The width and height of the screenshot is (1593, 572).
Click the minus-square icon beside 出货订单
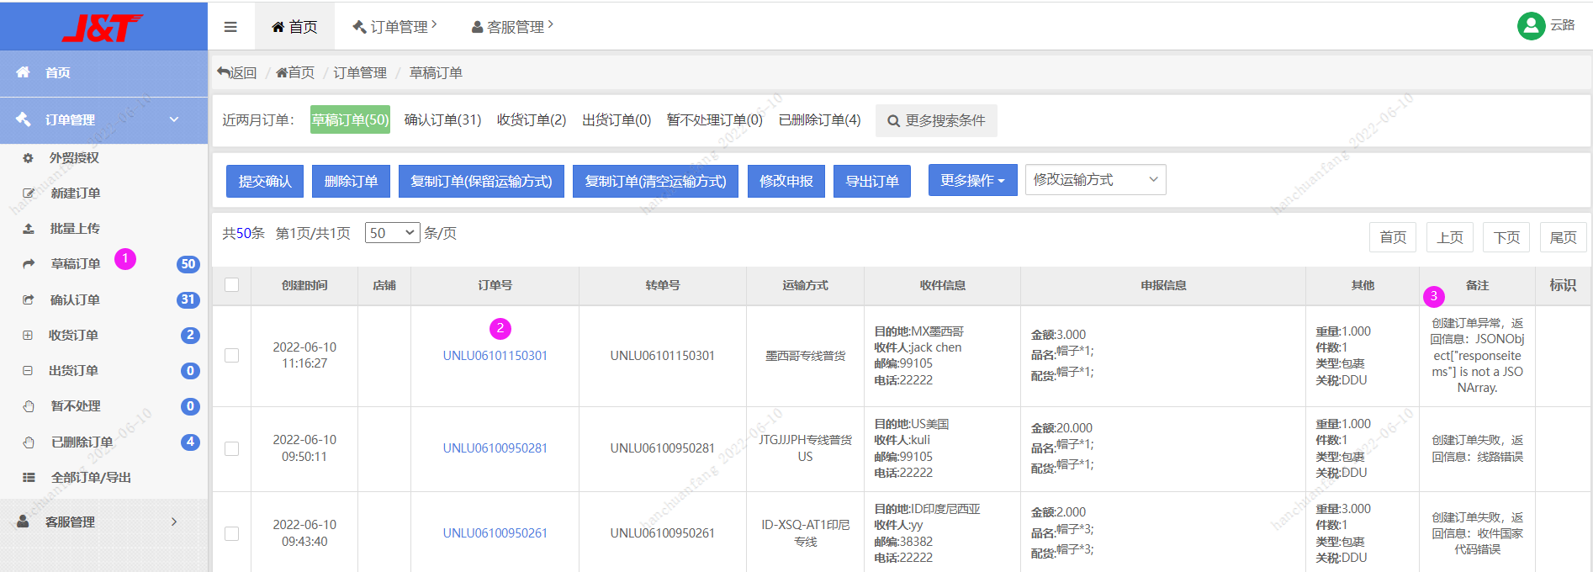coord(28,370)
